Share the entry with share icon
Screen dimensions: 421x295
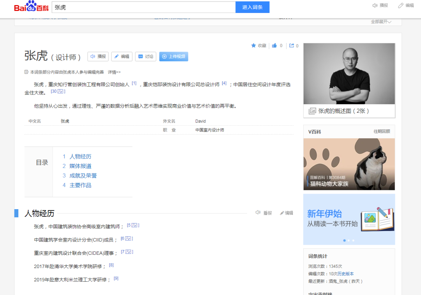(292, 46)
